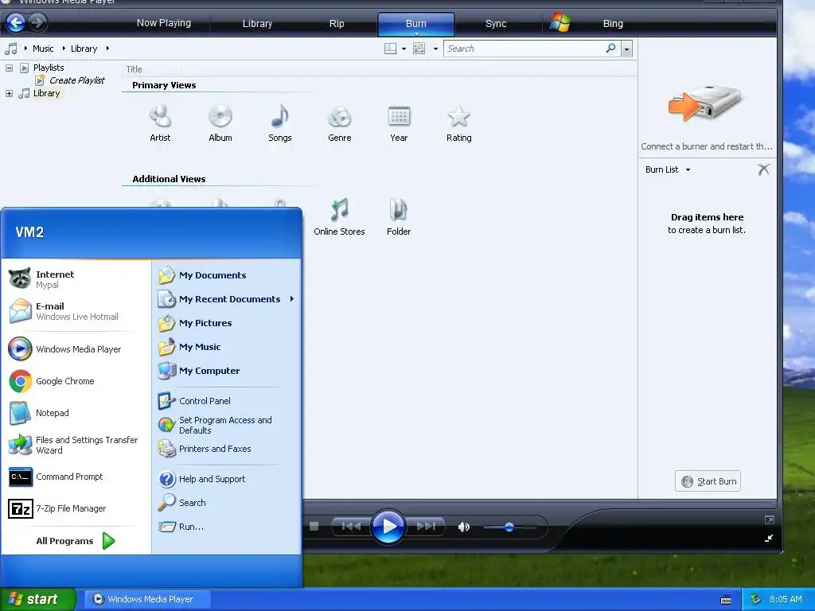Click the Forward navigation arrow

37,22
